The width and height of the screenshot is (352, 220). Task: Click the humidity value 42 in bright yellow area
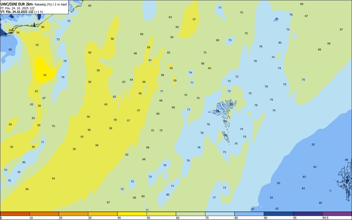pyautogui.click(x=45, y=75)
